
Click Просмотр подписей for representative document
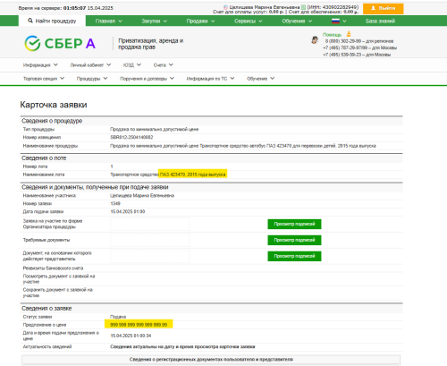(294, 256)
